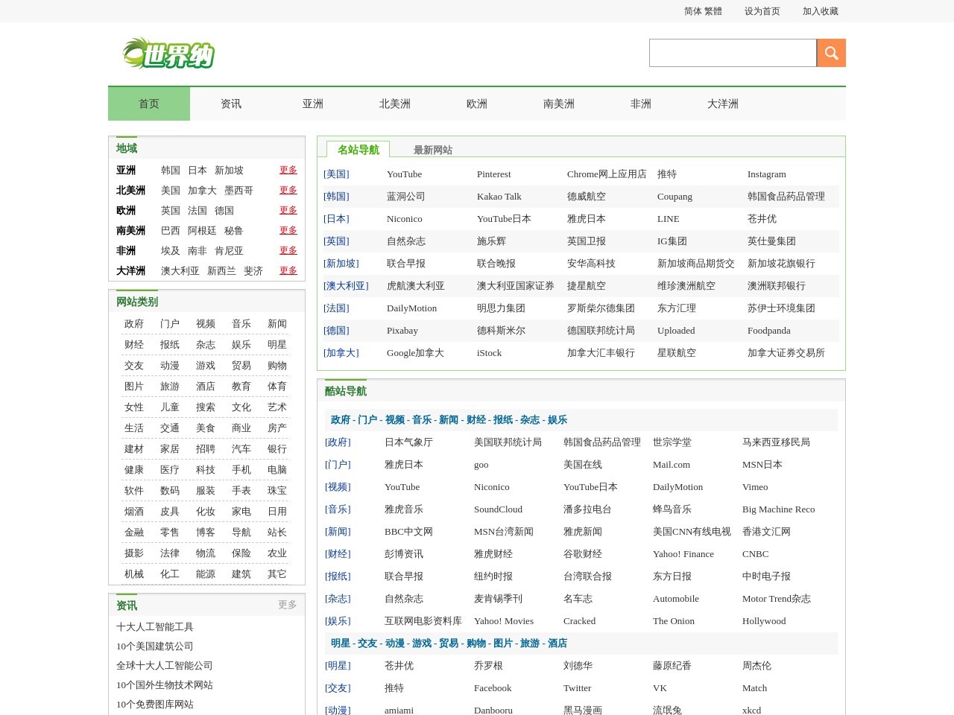Open the [加拿大] country link
The width and height of the screenshot is (954, 715).
(x=341, y=353)
